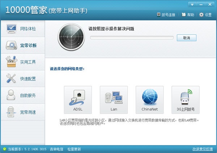Click 检查更新 check update link
Image resolution: width=217 pixels, height=153 pixels.
click(74, 149)
